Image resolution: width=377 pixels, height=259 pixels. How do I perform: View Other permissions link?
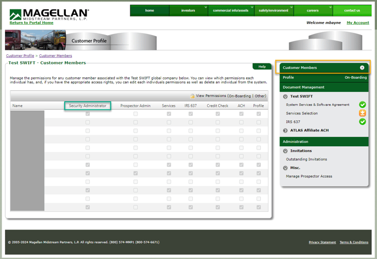260,96
